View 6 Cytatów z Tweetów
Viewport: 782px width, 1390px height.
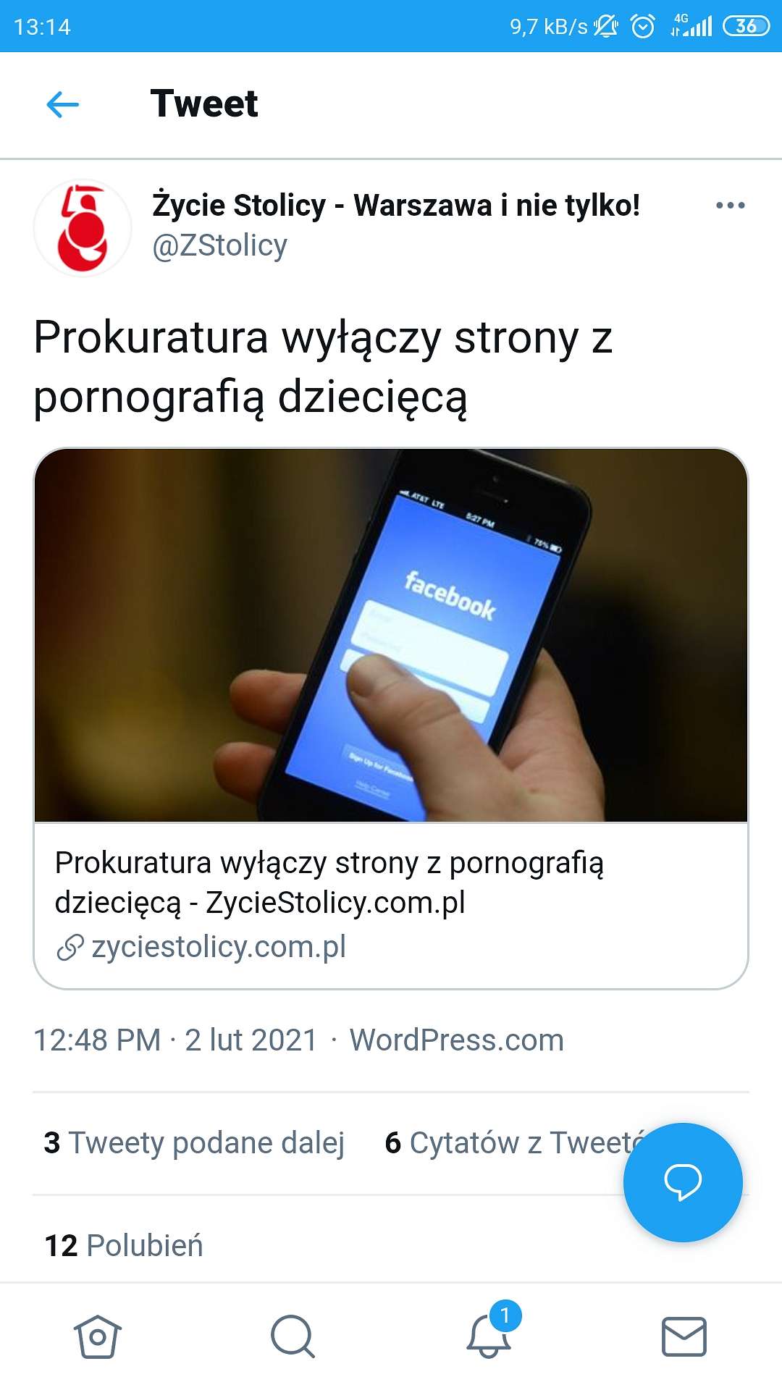click(514, 1143)
